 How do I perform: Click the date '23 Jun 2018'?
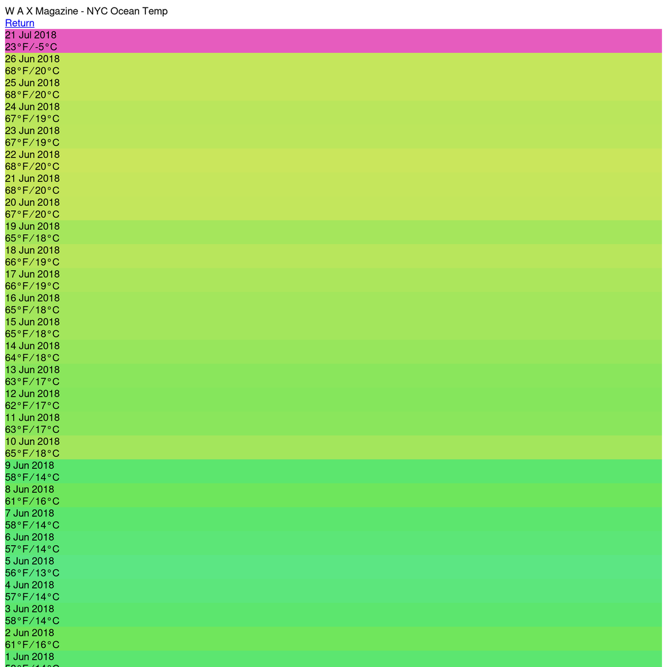pyautogui.click(x=32, y=130)
